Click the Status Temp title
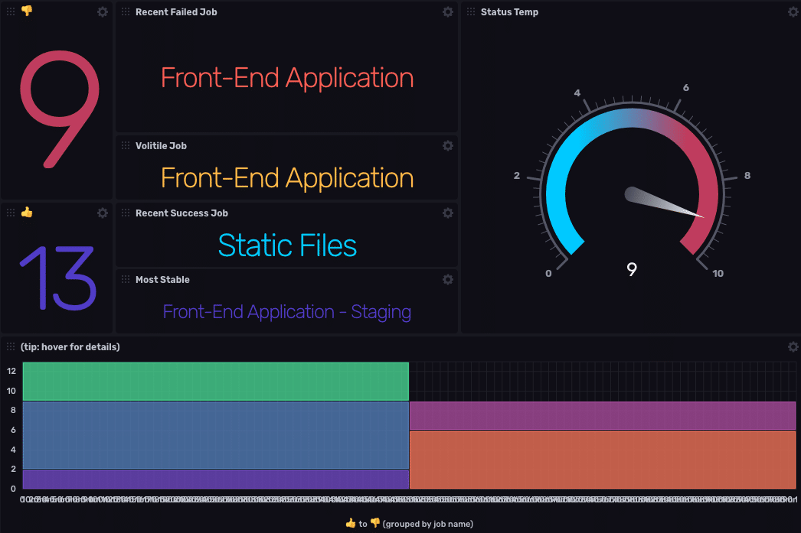The width and height of the screenshot is (801, 533). [509, 11]
